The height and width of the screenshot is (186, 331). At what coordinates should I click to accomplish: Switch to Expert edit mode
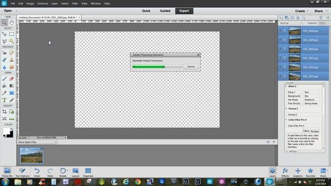184,11
